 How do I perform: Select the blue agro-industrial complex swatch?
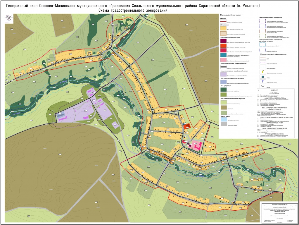pyautogui.click(x=224, y=82)
